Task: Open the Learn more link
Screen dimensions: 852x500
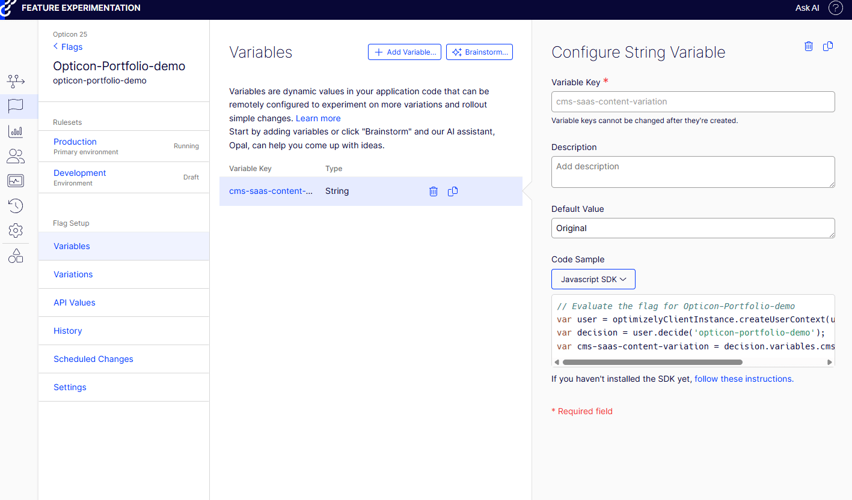Action: click(317, 118)
